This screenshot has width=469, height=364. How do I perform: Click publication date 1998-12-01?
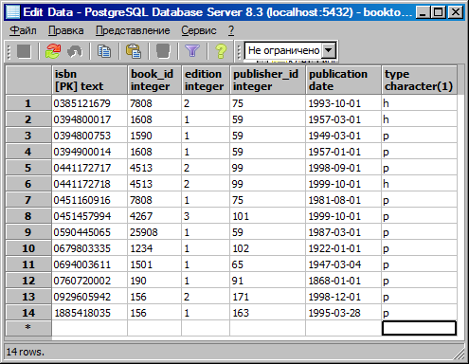344,297
